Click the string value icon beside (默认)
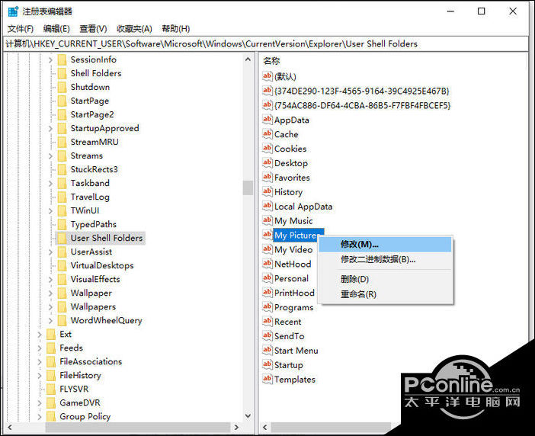This screenshot has width=535, height=436. coord(267,76)
